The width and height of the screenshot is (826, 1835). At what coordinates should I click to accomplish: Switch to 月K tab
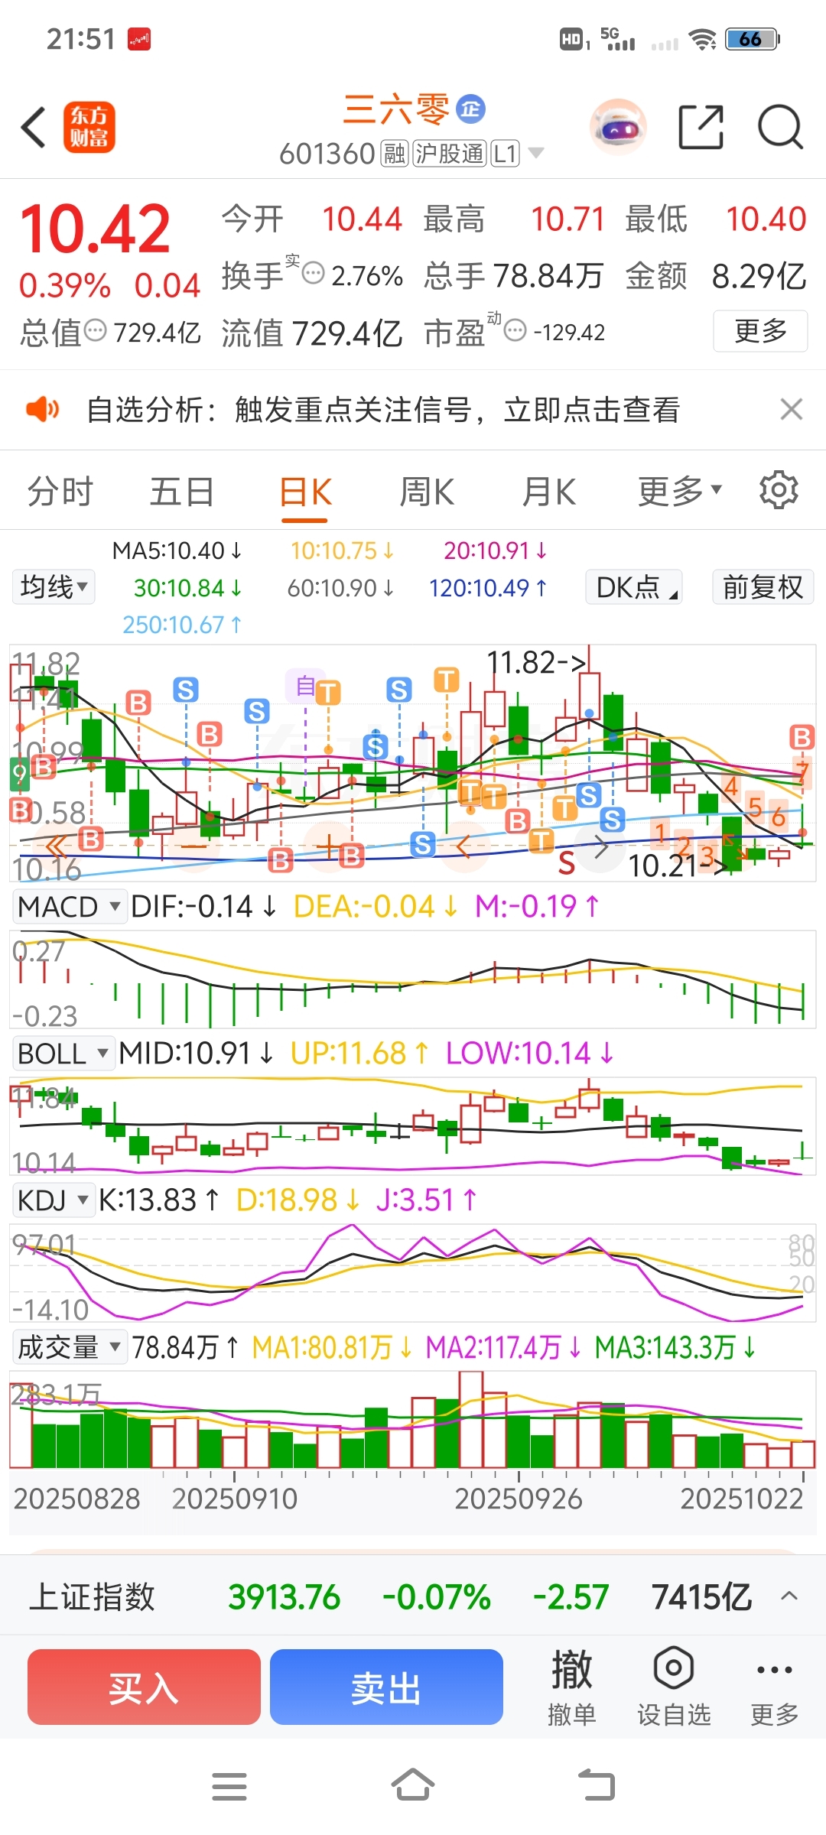pos(548,491)
